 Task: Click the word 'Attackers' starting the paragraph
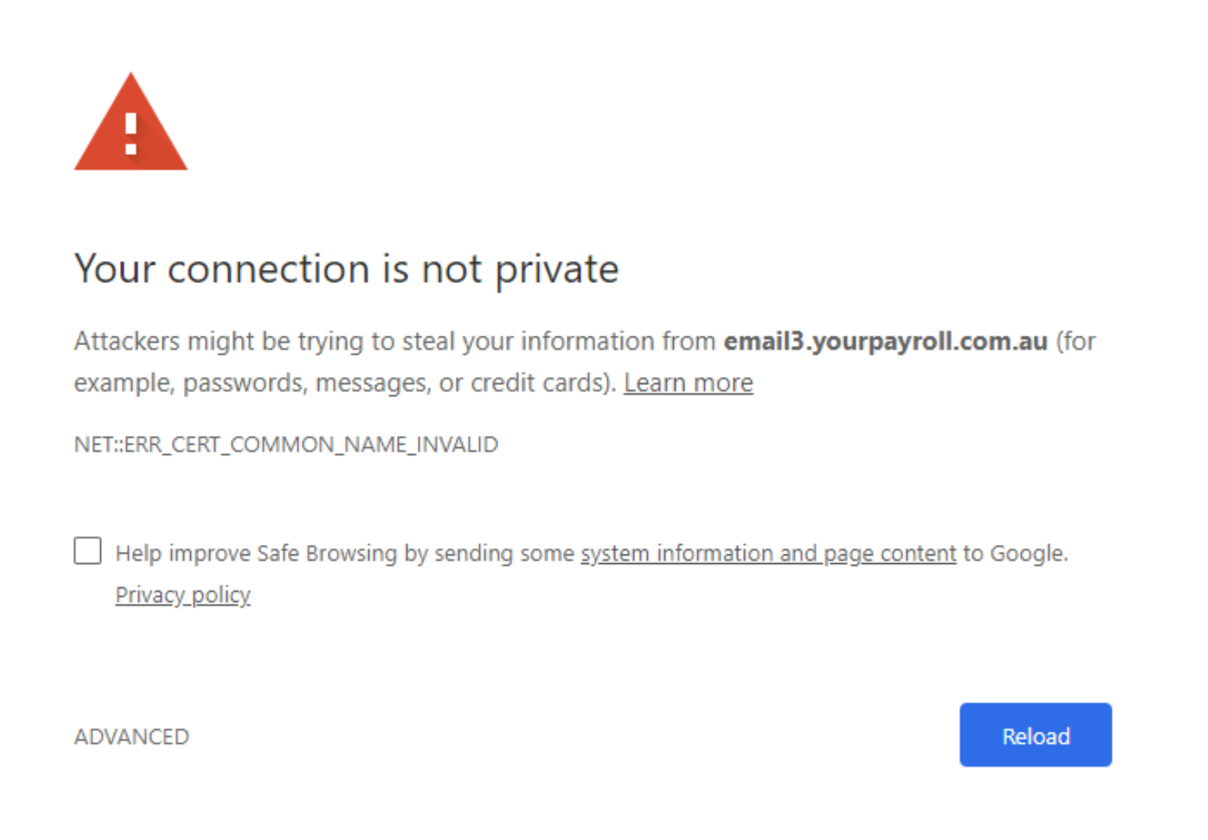(127, 340)
